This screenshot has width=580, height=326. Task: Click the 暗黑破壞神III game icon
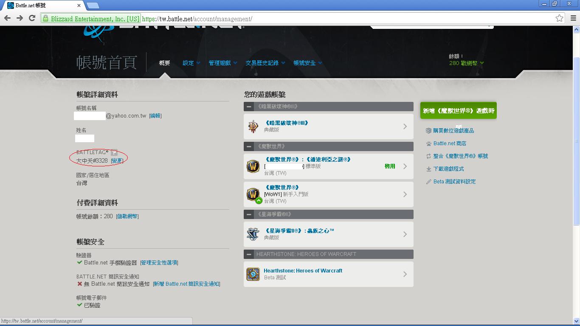pyautogui.click(x=253, y=126)
